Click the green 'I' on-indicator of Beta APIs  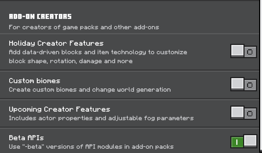pos(237,142)
